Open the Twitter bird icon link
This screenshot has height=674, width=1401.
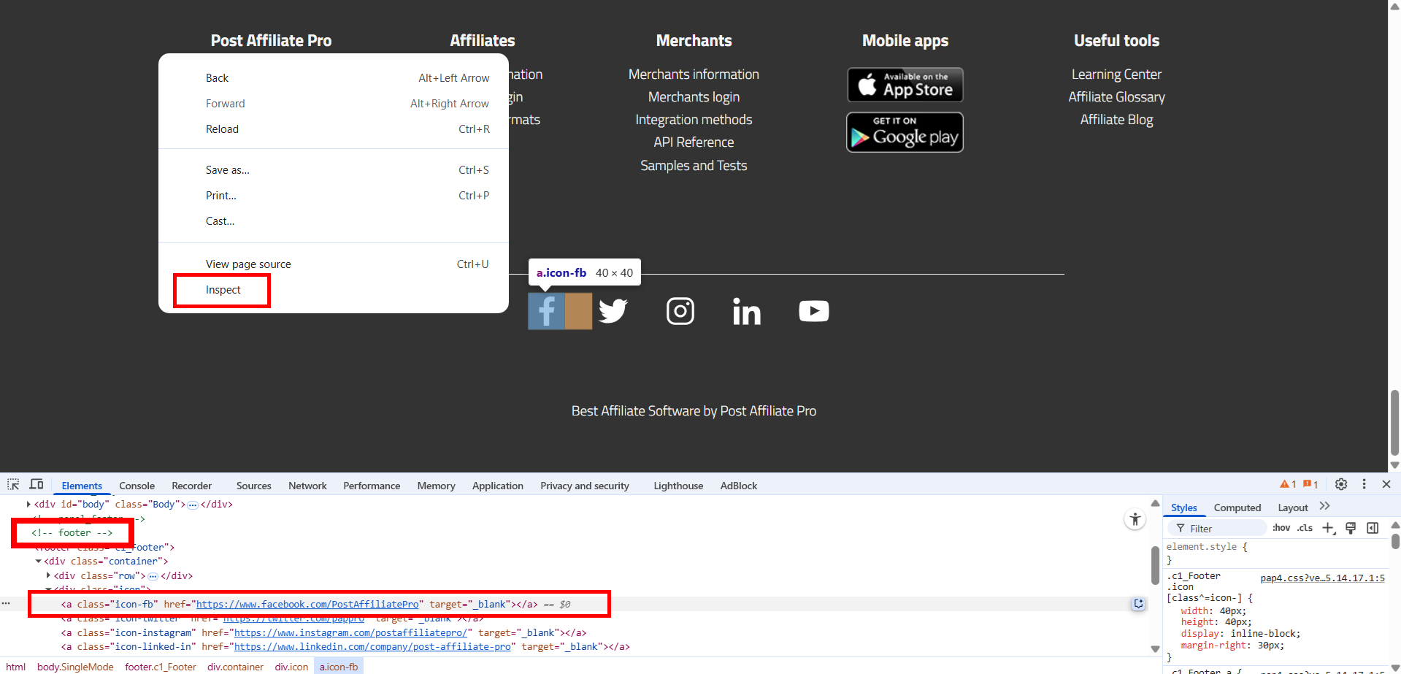coord(613,311)
